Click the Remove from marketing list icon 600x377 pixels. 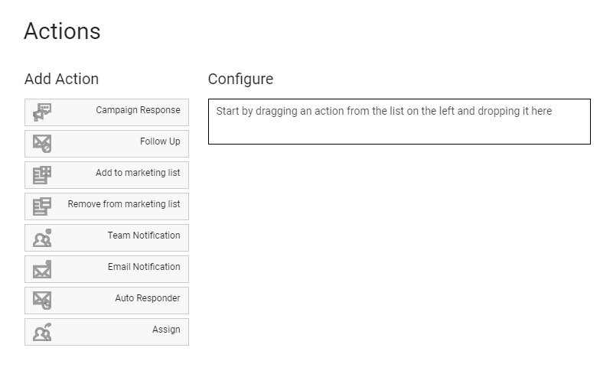(x=42, y=206)
